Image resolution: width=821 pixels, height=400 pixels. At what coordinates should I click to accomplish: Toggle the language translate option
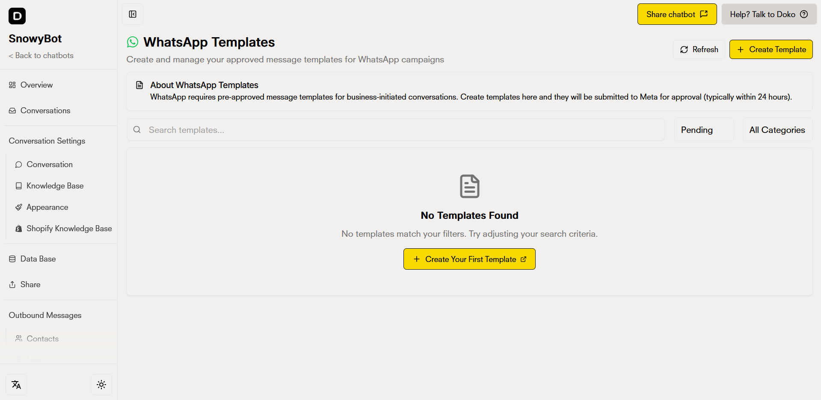[x=16, y=384]
